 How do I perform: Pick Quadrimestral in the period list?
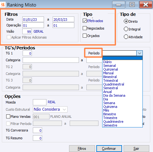pos(122,84)
